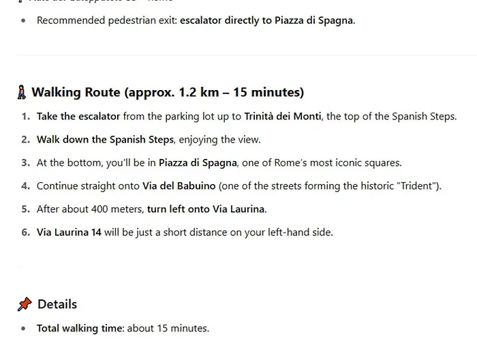Click list number 1 of walking route
This screenshot has width=477, height=341.
26,117
